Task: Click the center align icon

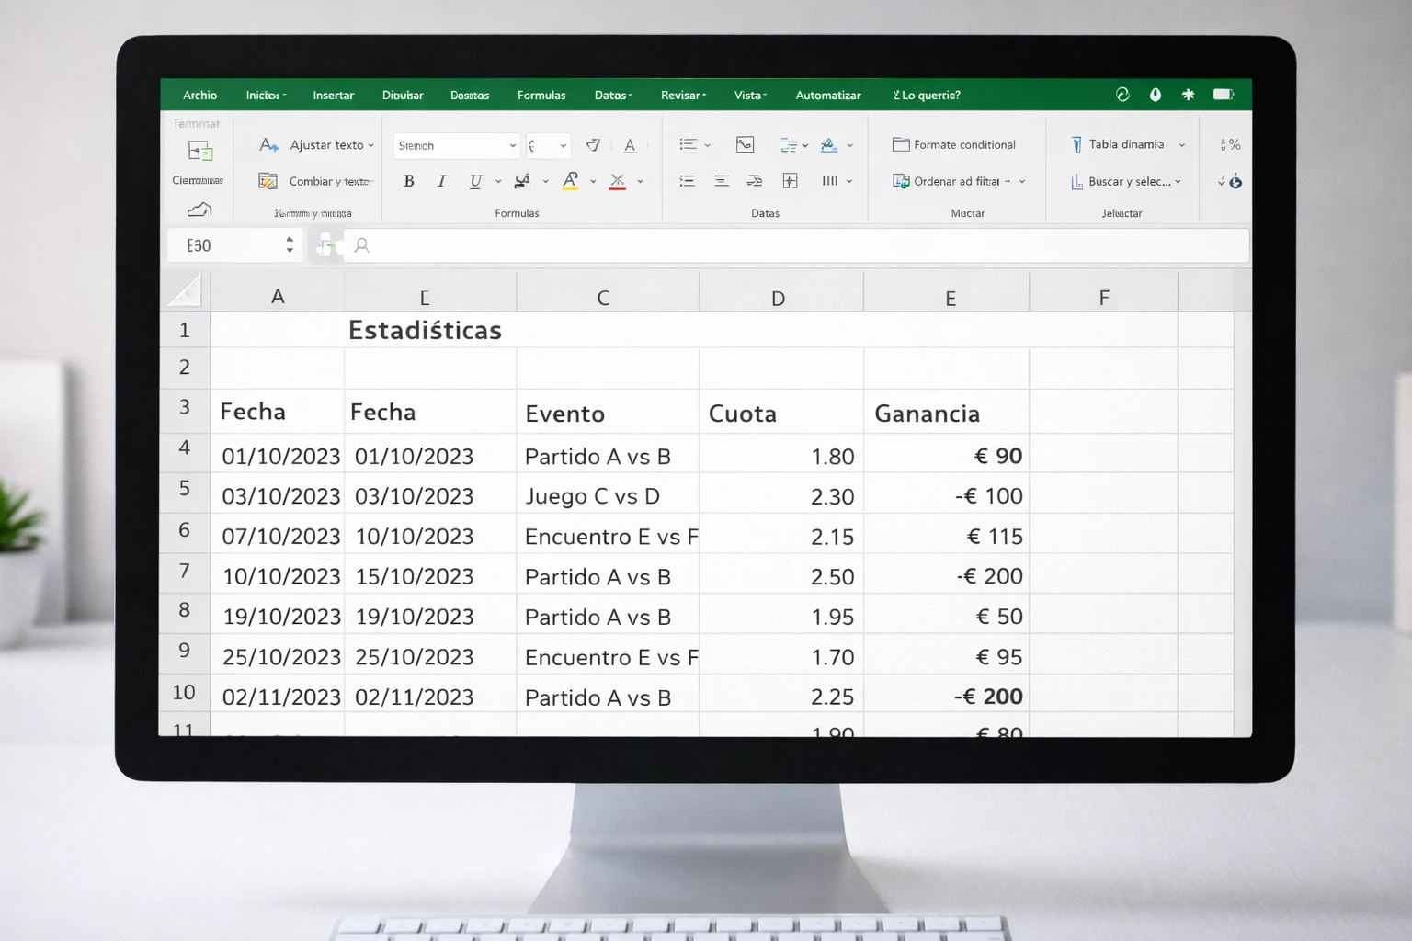Action: (722, 181)
